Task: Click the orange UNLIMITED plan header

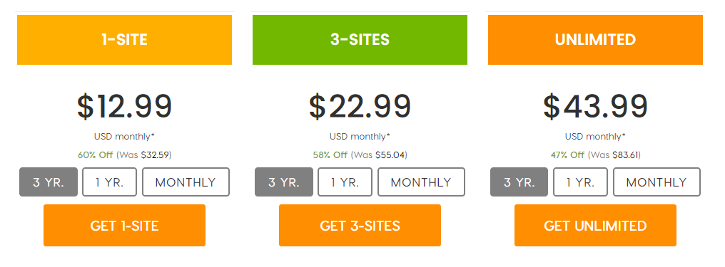Action: 595,40
